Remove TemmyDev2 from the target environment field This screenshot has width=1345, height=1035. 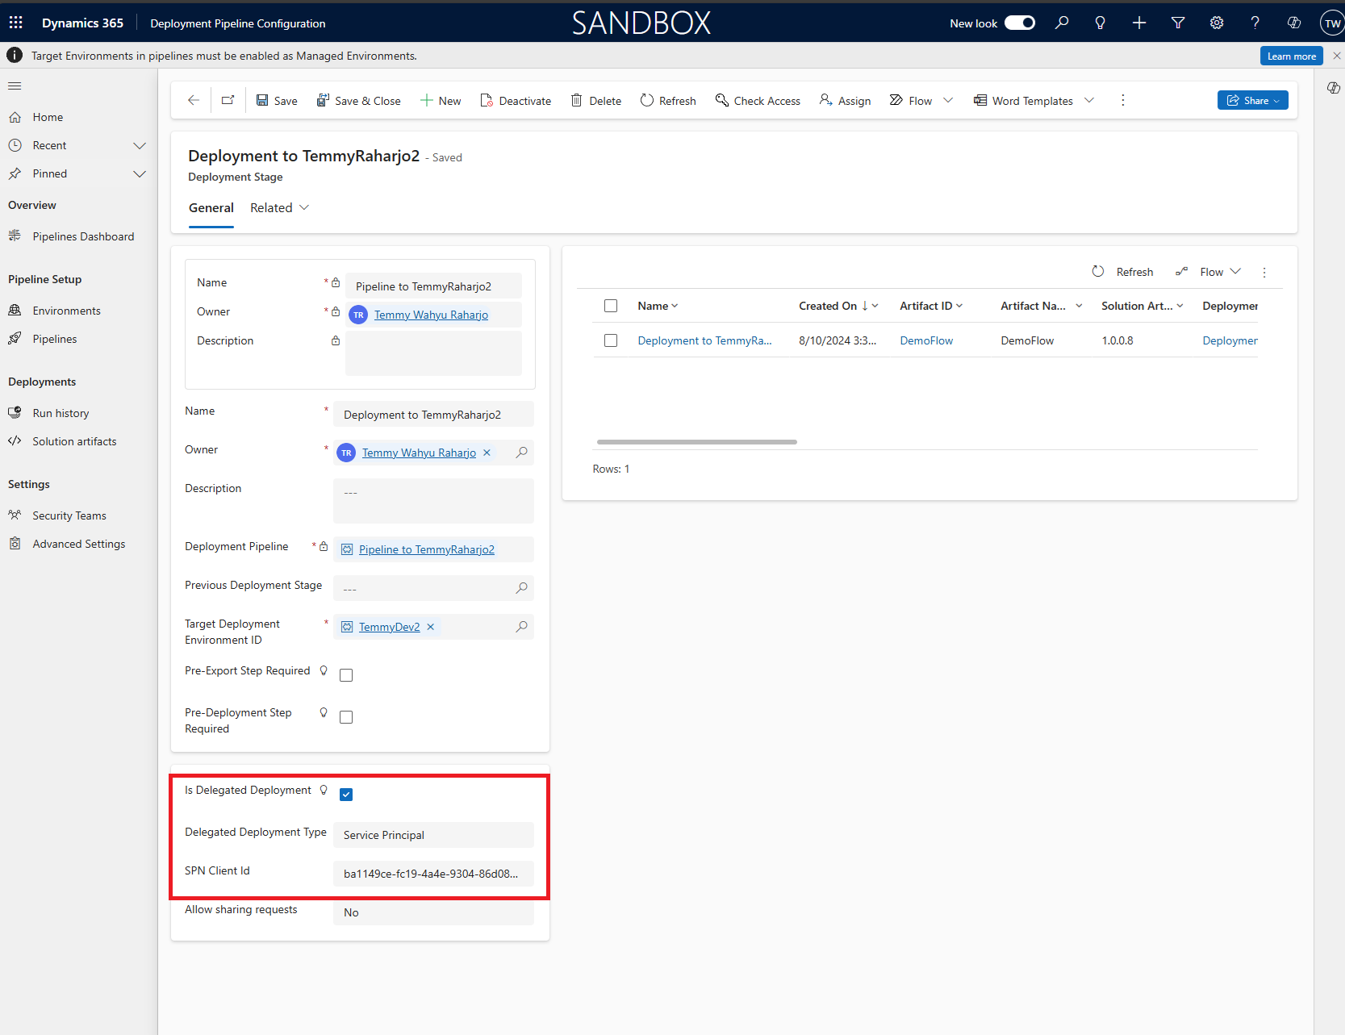(x=430, y=627)
